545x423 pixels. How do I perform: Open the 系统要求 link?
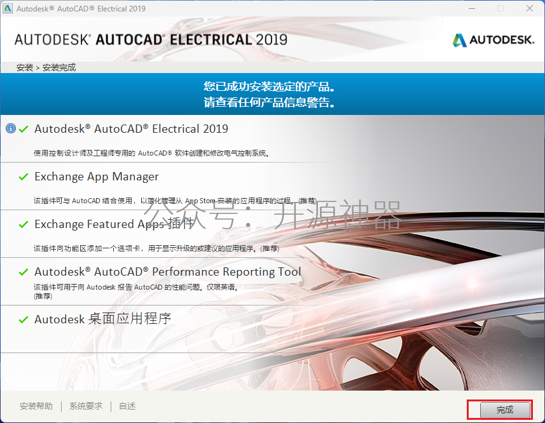point(86,406)
